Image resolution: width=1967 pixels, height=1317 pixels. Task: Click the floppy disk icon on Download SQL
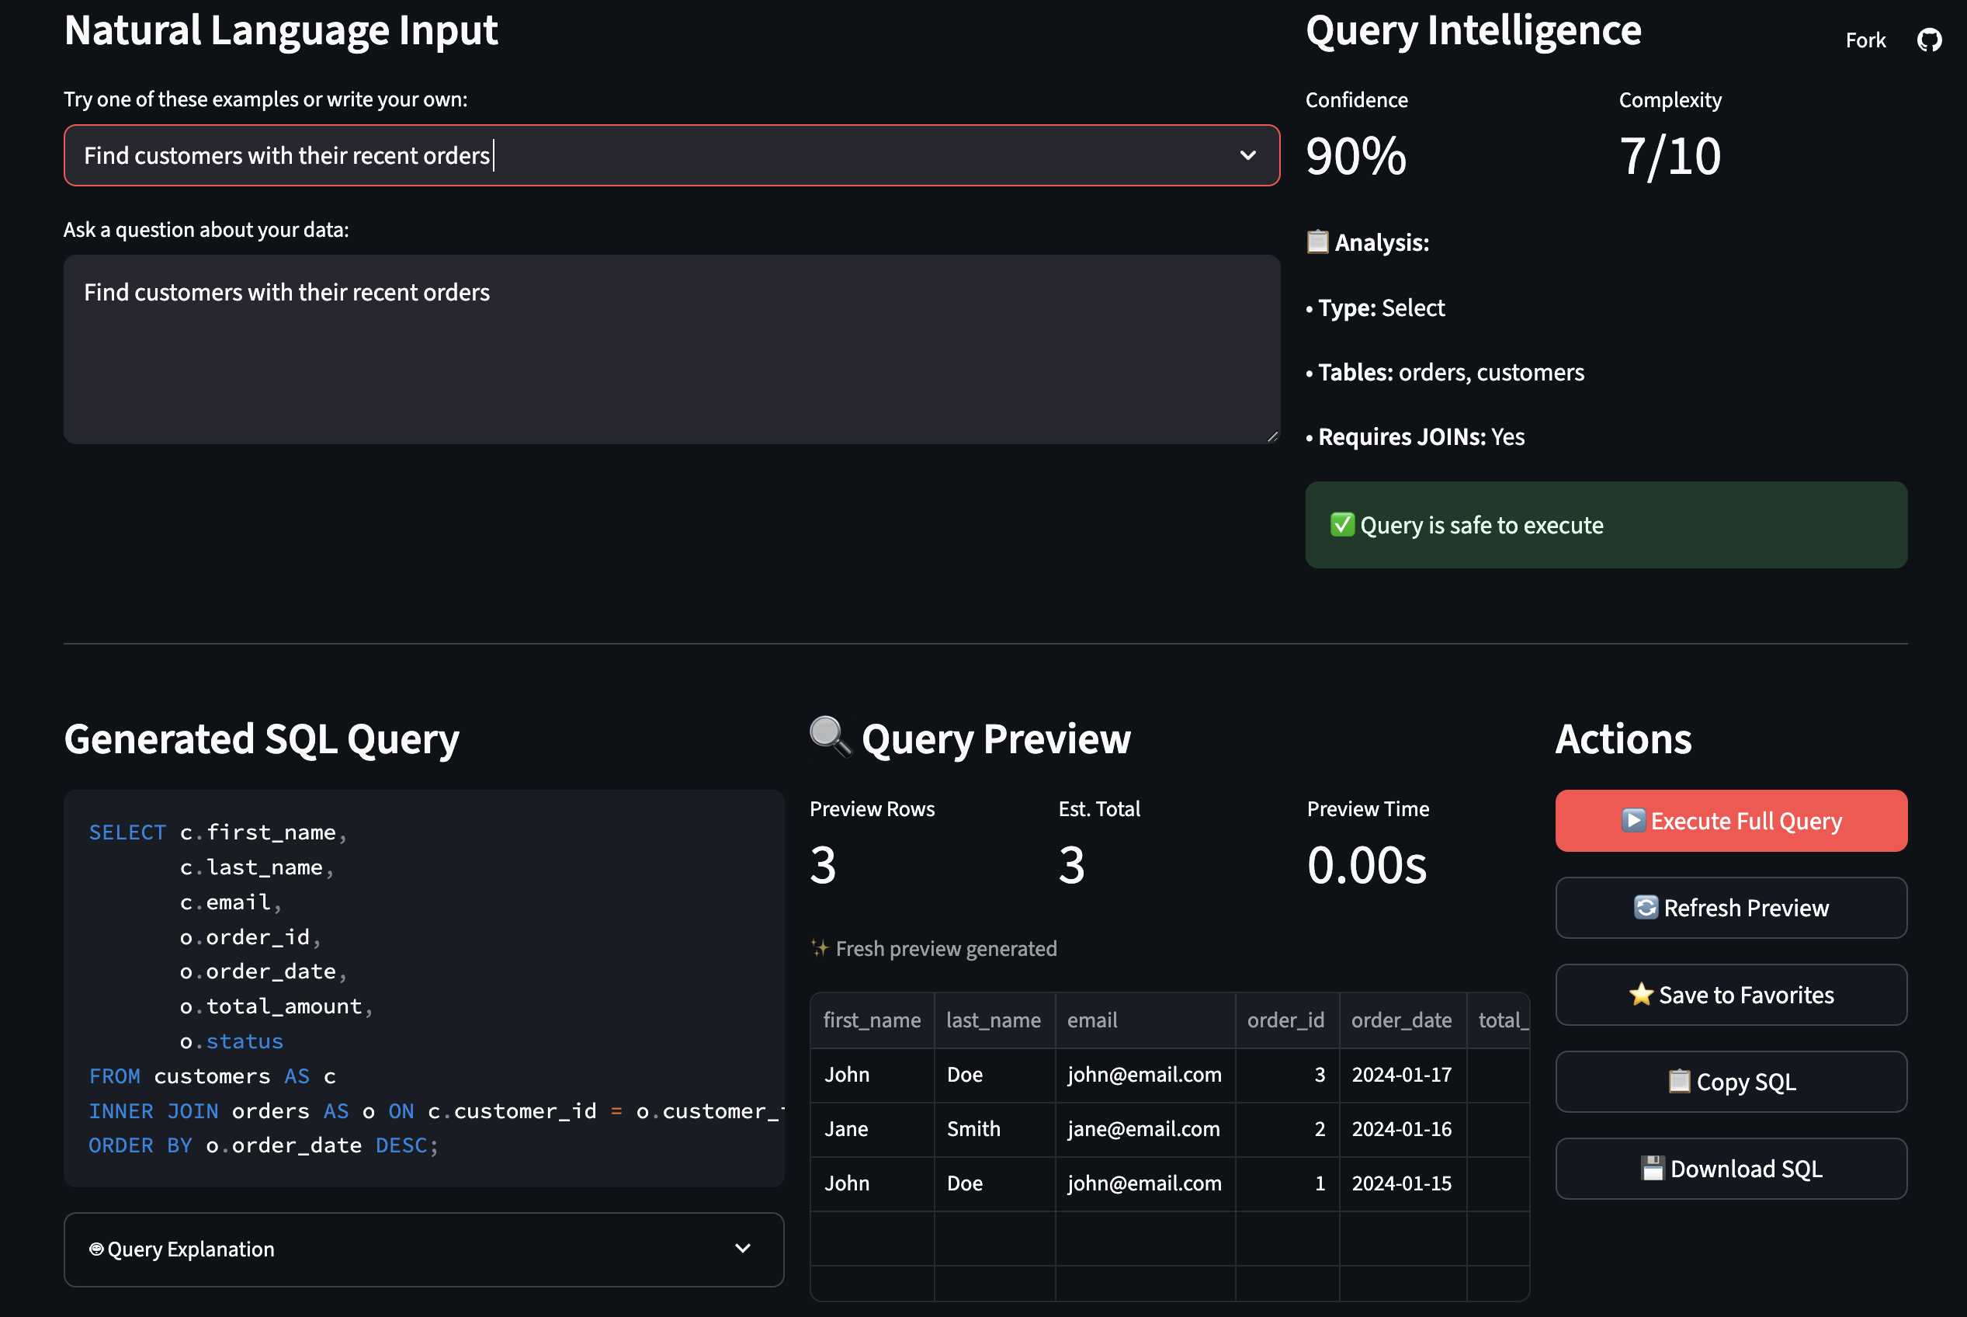coord(1652,1169)
